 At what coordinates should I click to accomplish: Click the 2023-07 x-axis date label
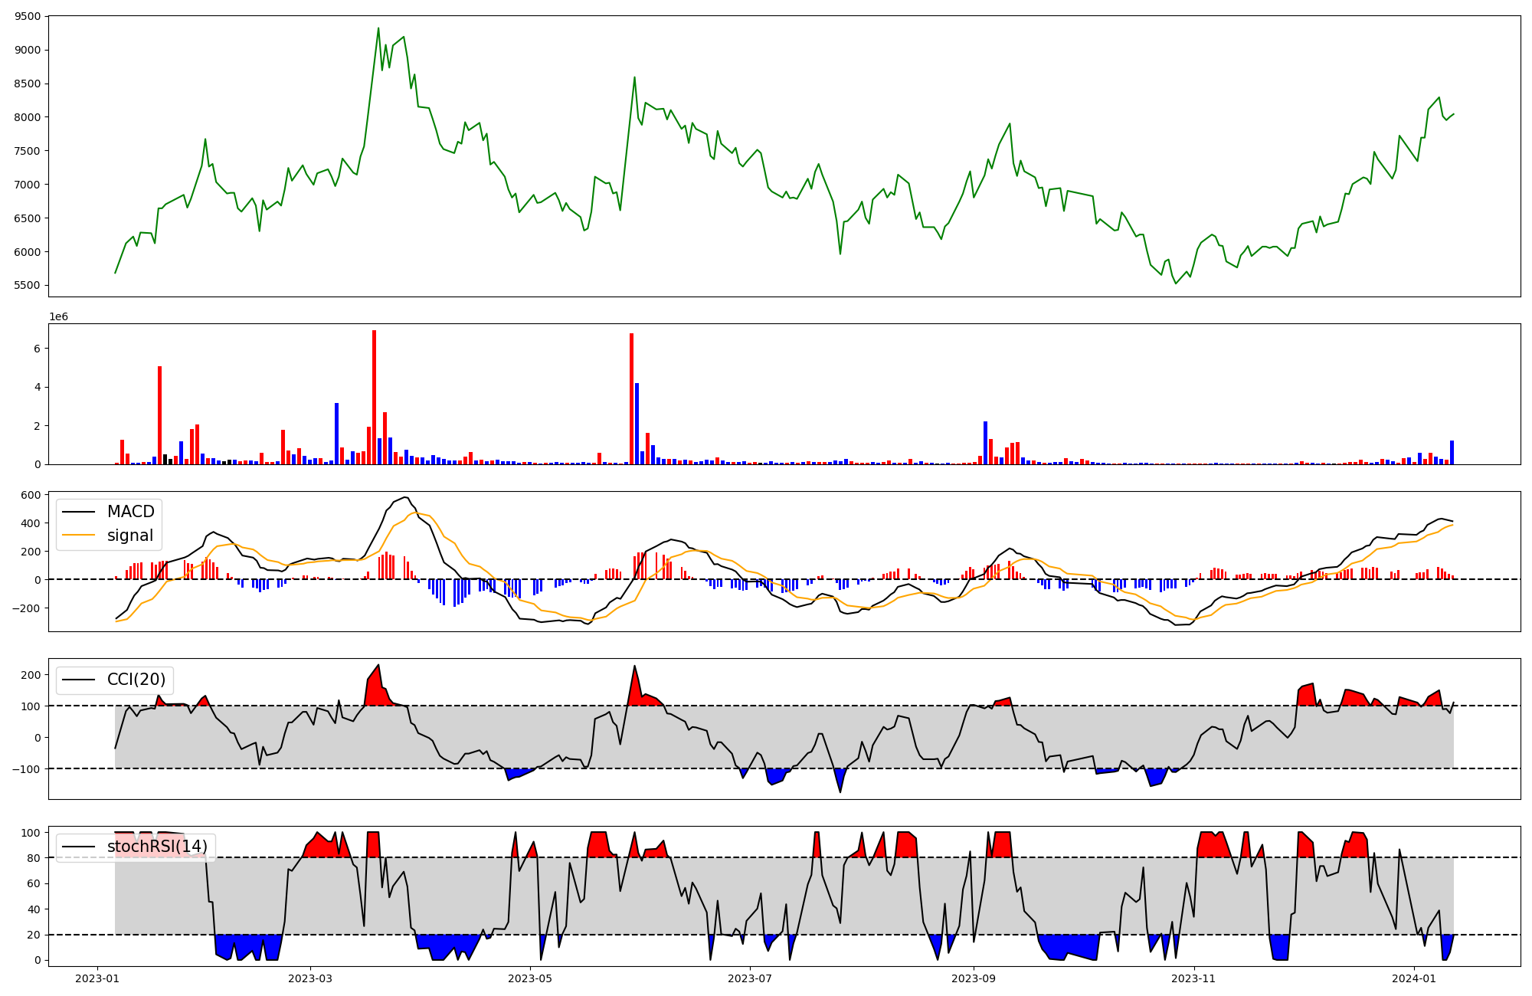[749, 978]
